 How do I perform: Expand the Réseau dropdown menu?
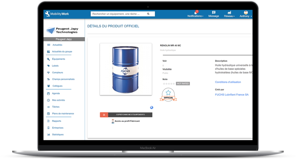pos(229,16)
